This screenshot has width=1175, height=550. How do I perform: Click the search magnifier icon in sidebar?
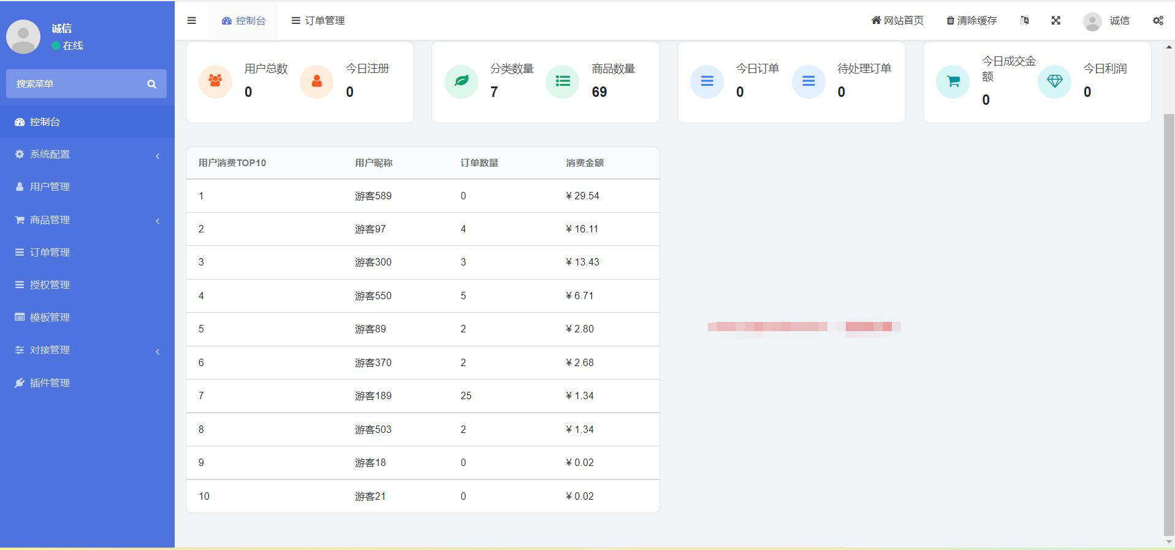pyautogui.click(x=151, y=84)
